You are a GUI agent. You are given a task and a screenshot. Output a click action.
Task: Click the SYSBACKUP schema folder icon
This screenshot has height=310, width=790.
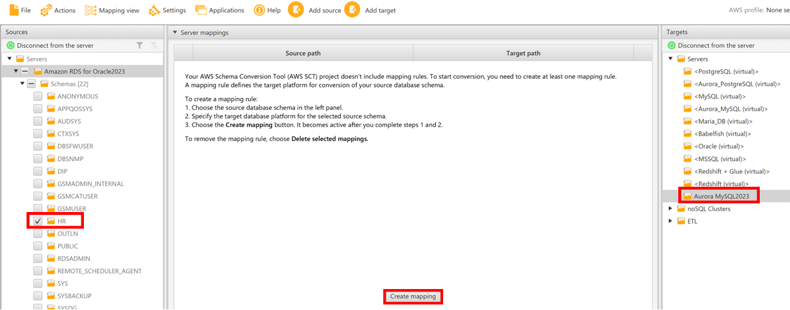click(x=51, y=296)
